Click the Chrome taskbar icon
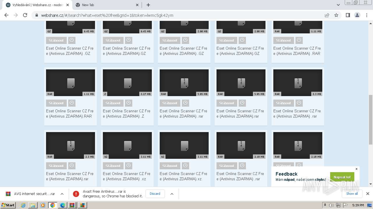 [53, 205]
